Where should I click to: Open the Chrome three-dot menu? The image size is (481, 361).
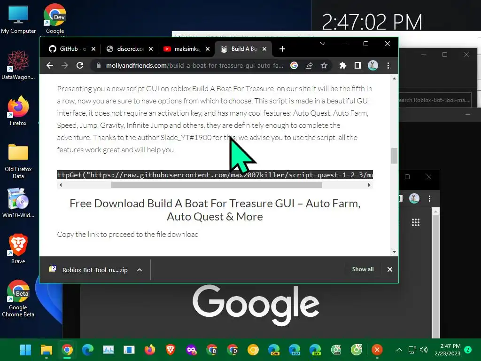point(388,65)
